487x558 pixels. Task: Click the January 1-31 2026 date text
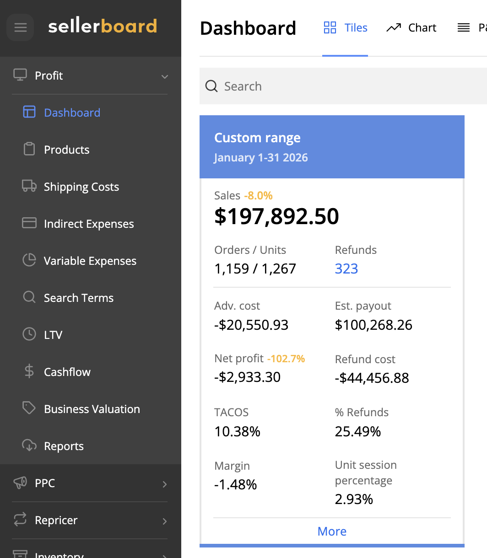pos(261,157)
